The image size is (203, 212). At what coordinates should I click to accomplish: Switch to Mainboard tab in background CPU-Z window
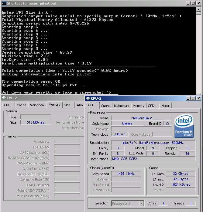[x=37, y=105]
